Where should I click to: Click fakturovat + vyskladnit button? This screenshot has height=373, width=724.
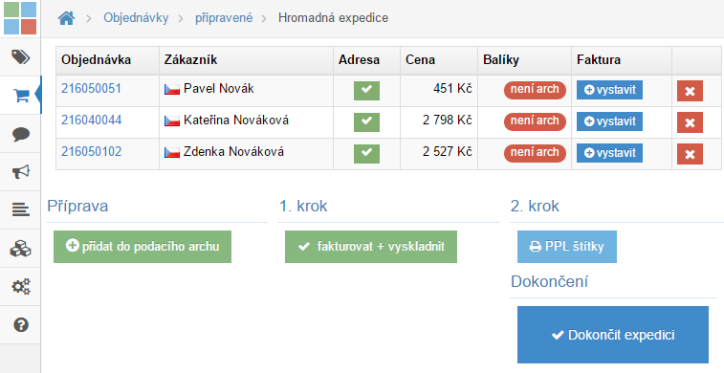tap(371, 247)
